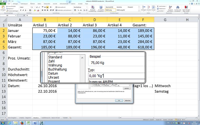200x125 pixels.
Task: Click Nach Mindjet Map senden icon
Action: pos(186,8)
